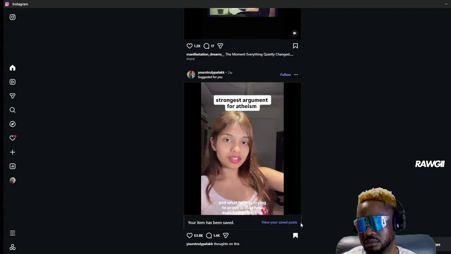This screenshot has height=254, width=451.
Task: Open Messages paper-plane icon in sidebar
Action: point(12,96)
